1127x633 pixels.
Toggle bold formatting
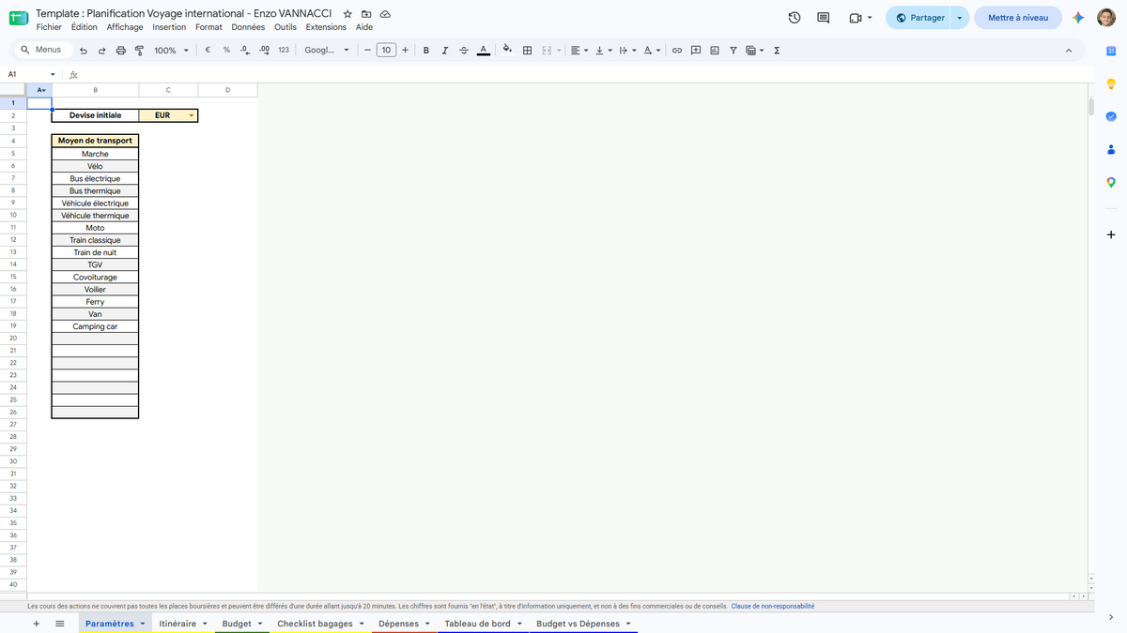tap(426, 51)
